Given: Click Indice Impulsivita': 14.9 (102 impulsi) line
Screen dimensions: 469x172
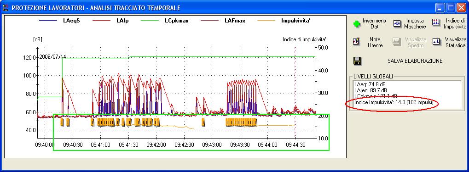Looking at the screenshot, I should [x=394, y=103].
